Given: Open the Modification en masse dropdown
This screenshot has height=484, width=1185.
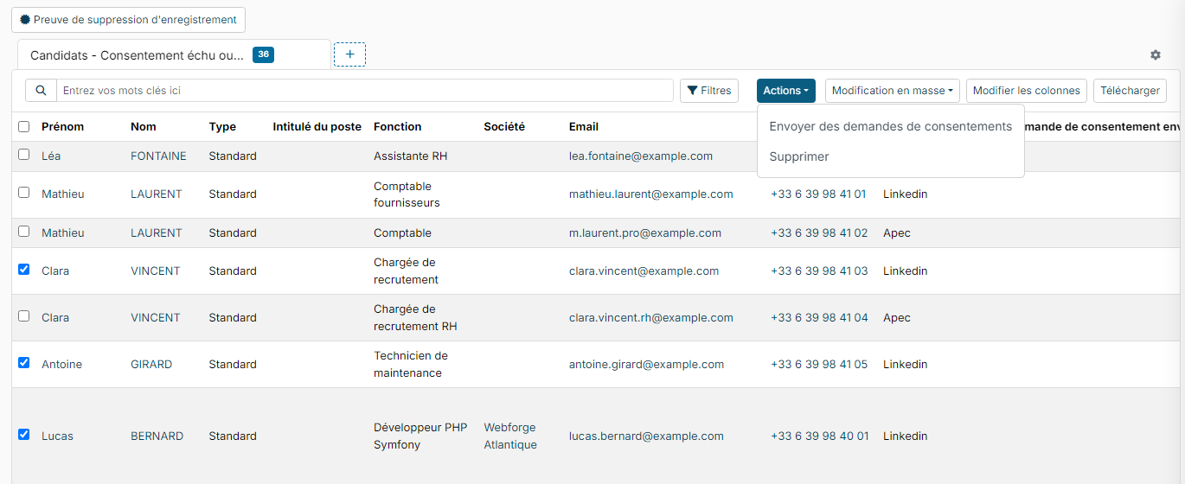Looking at the screenshot, I should coord(892,91).
